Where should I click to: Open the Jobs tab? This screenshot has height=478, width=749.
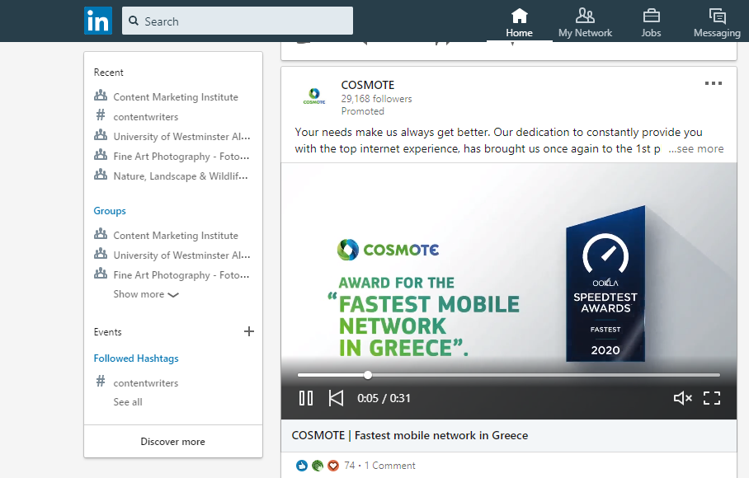pos(651,22)
